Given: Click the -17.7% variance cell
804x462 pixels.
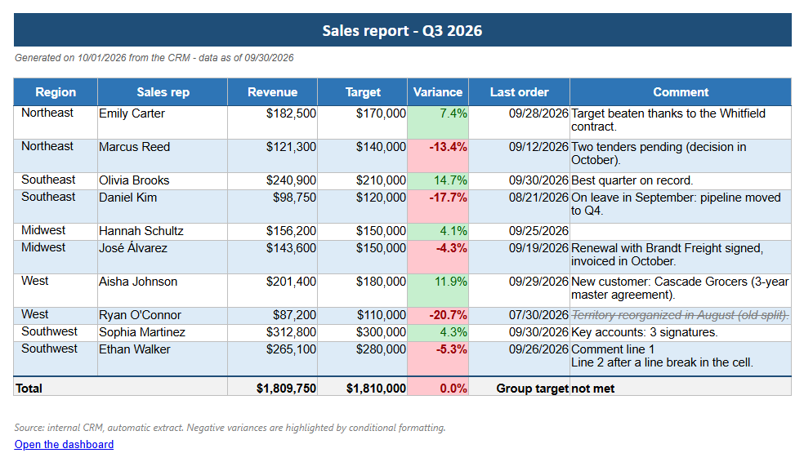Looking at the screenshot, I should [438, 207].
